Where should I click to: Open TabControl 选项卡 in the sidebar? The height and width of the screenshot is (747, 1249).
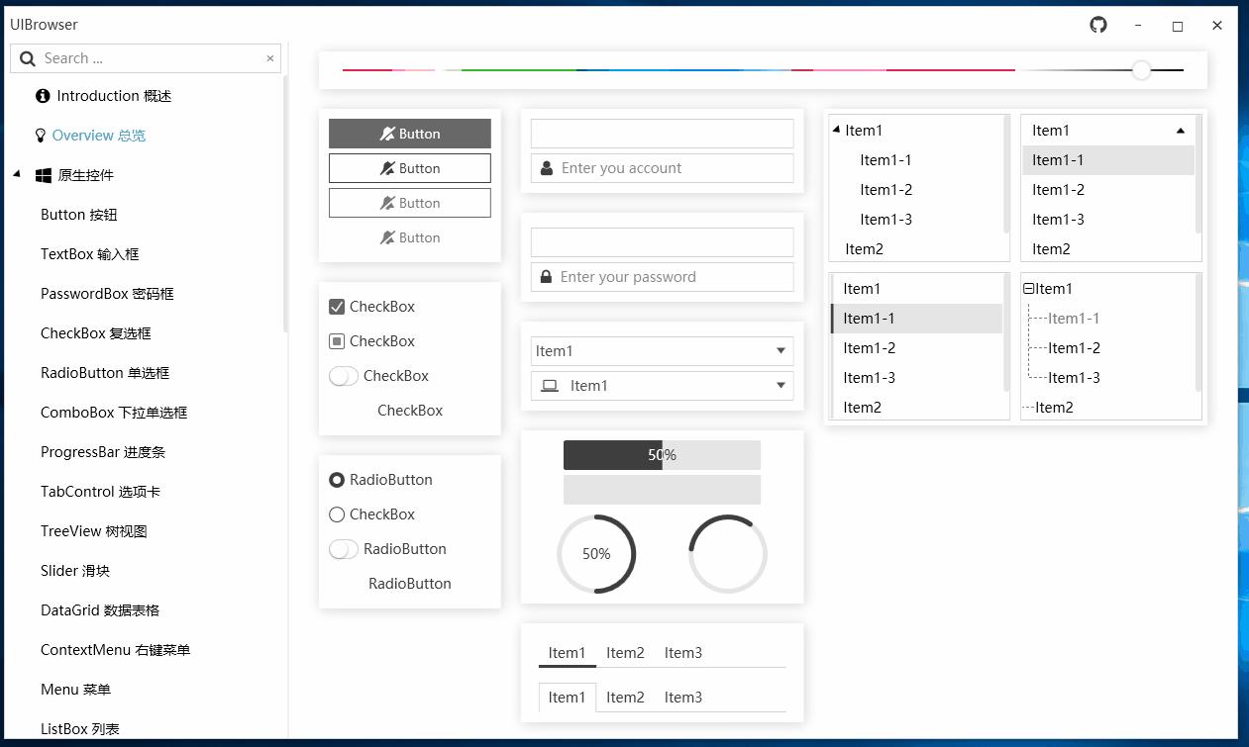(100, 492)
